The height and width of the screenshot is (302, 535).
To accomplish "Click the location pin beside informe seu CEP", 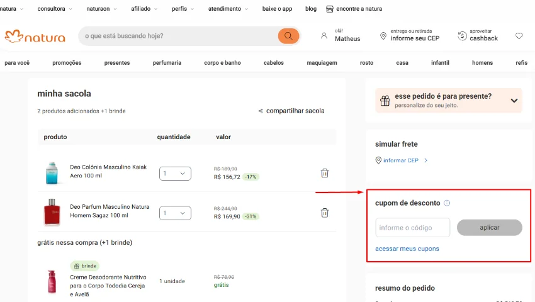I will pos(383,35).
